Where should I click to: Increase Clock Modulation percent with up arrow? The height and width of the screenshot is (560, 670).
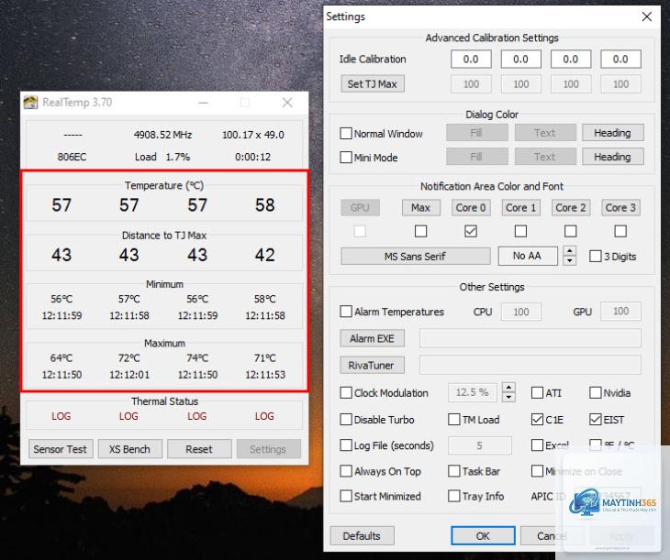pos(508,388)
